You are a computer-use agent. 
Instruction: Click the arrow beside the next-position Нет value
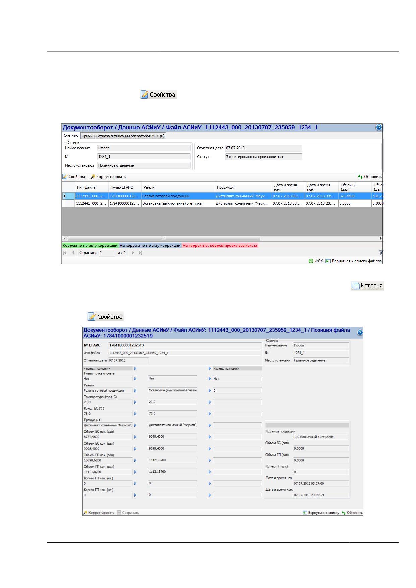coord(210,379)
